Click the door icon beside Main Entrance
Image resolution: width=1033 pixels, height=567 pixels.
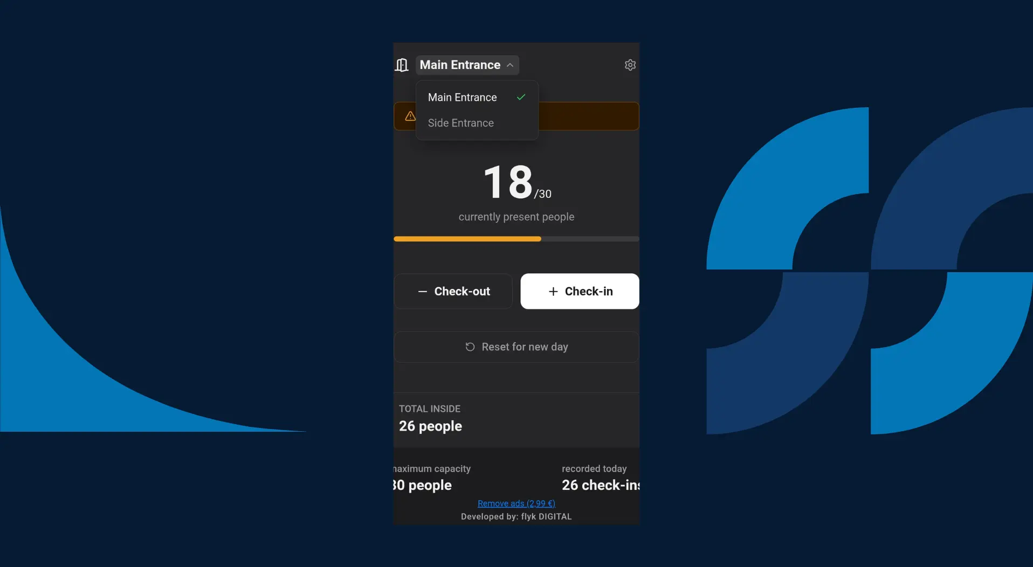[402, 65]
